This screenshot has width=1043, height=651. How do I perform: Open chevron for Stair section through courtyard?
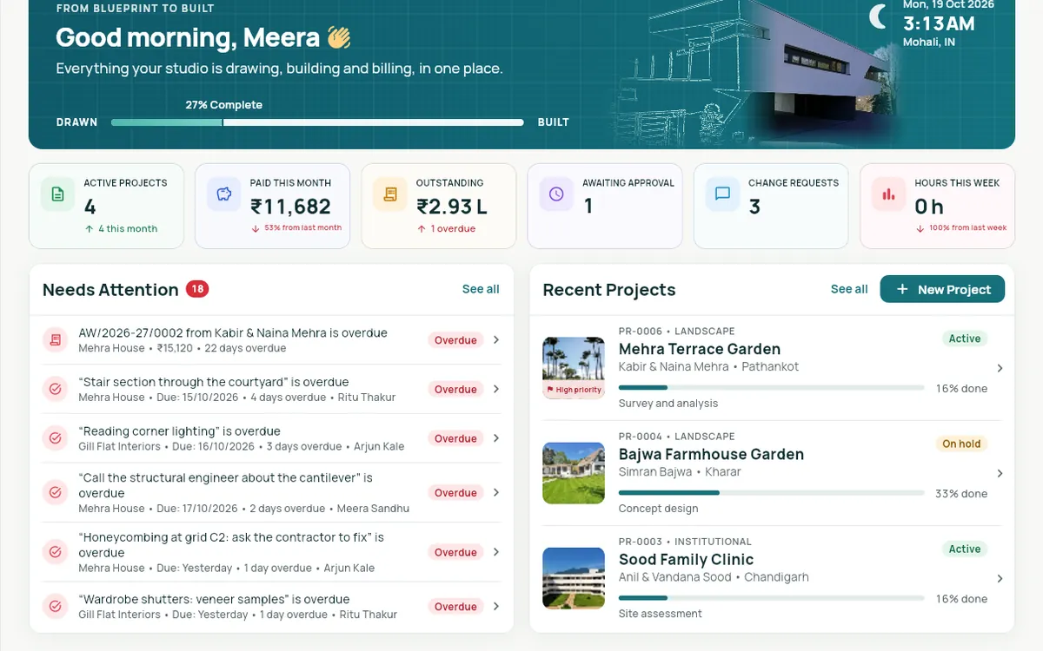[x=496, y=389]
